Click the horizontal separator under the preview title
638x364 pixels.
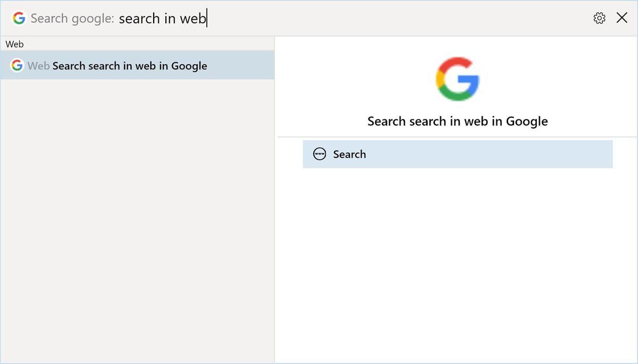458,137
